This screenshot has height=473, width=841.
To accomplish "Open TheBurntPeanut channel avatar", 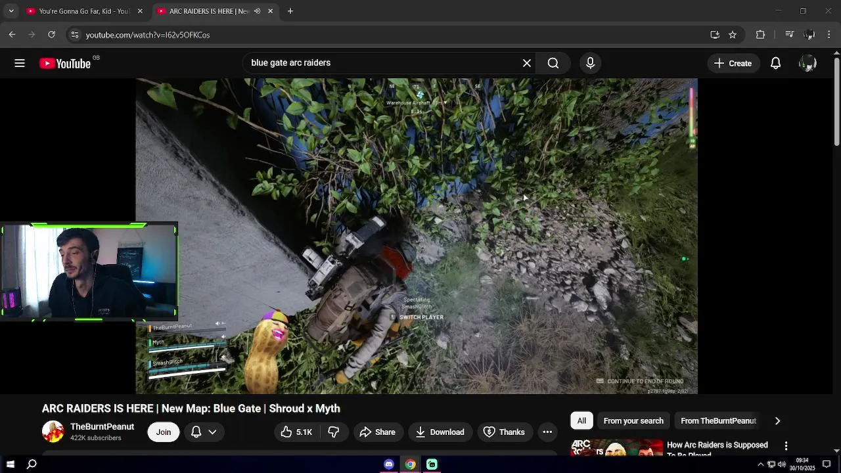I will pos(53,432).
